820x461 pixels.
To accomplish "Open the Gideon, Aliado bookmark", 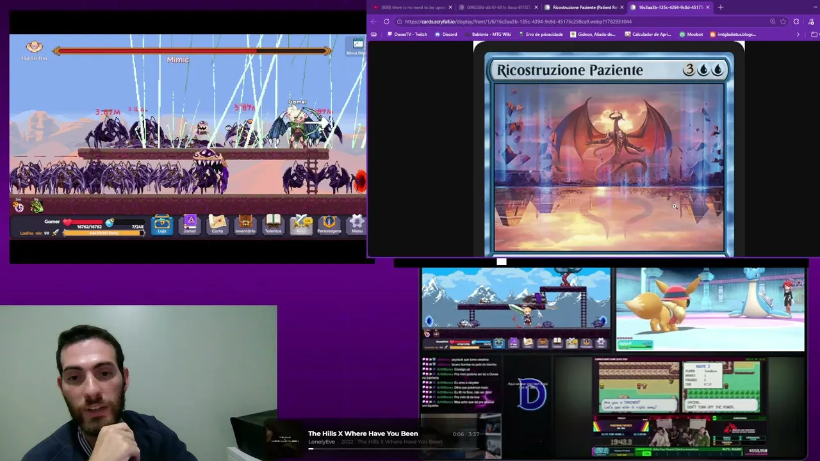I will 591,34.
